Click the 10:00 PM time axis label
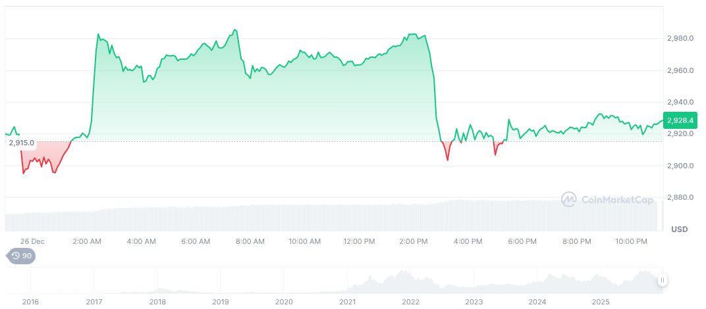 (631, 241)
